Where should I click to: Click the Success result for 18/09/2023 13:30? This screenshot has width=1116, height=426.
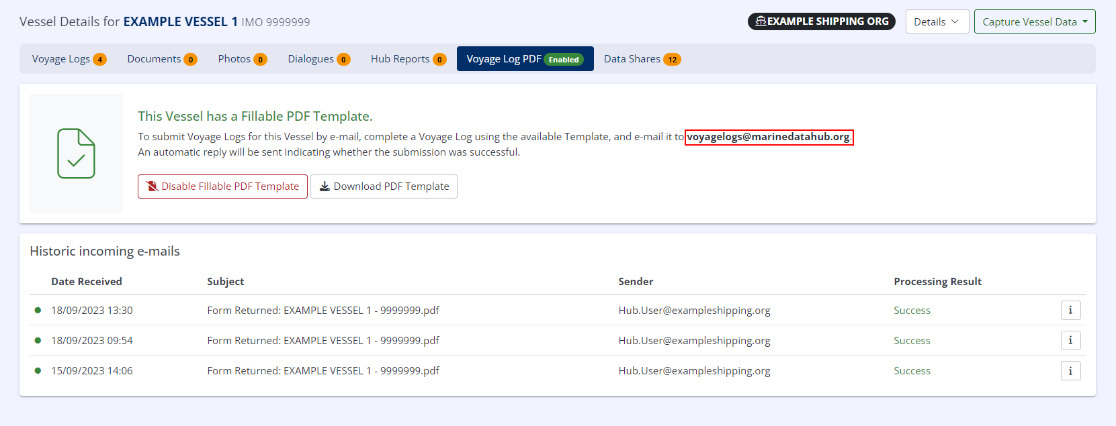pos(912,311)
